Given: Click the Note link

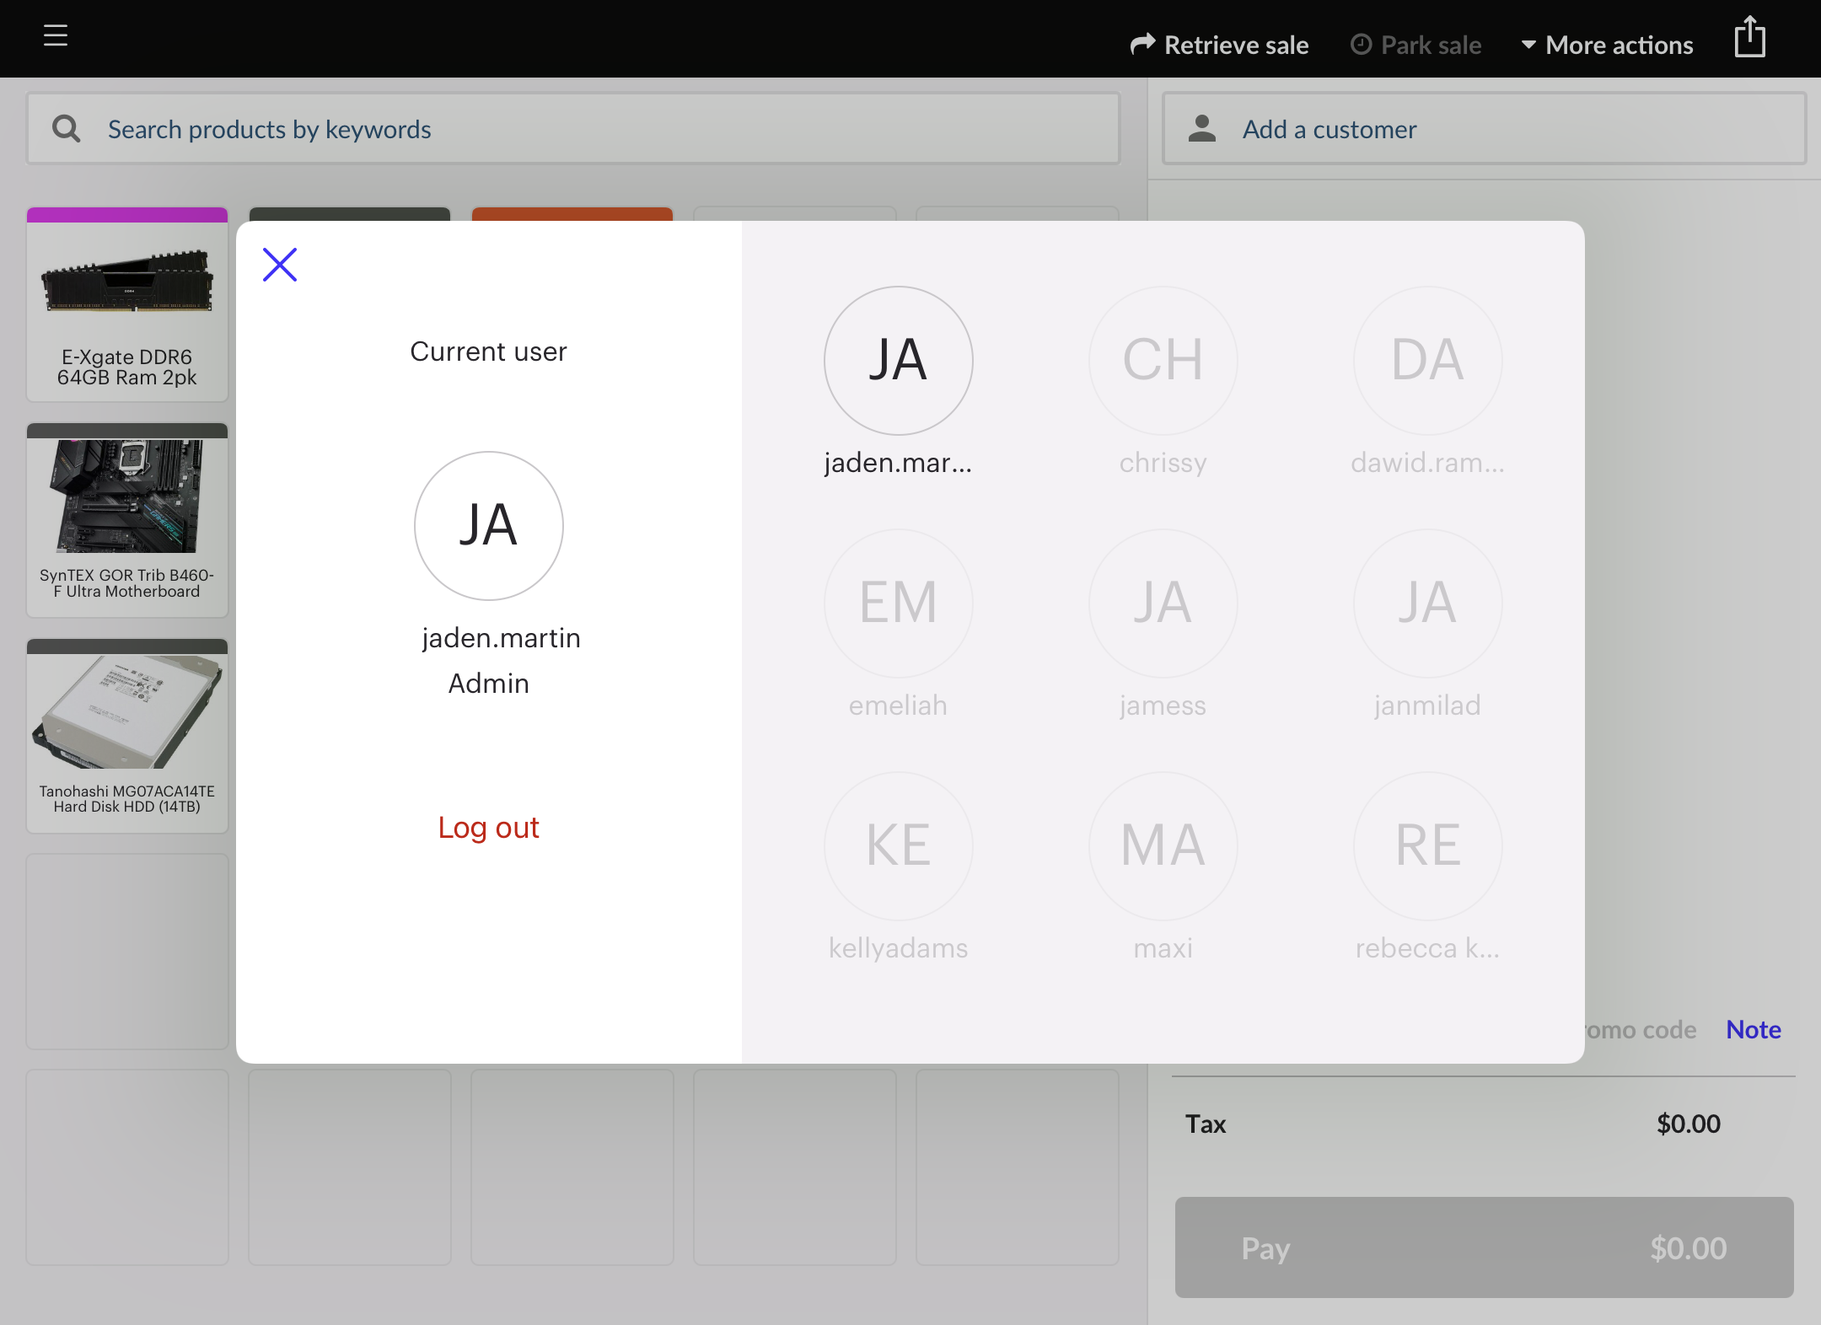Looking at the screenshot, I should click(x=1753, y=1029).
